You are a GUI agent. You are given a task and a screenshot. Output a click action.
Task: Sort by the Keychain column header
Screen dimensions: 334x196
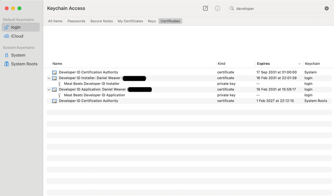(x=312, y=64)
